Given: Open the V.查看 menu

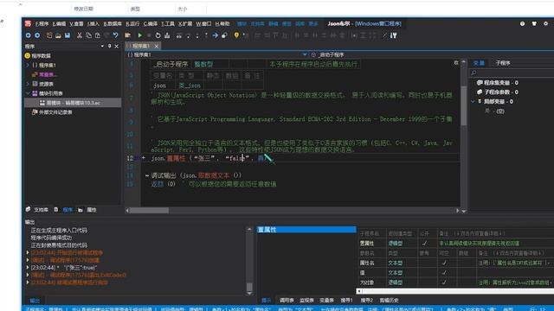Looking at the screenshot, I should (76, 23).
